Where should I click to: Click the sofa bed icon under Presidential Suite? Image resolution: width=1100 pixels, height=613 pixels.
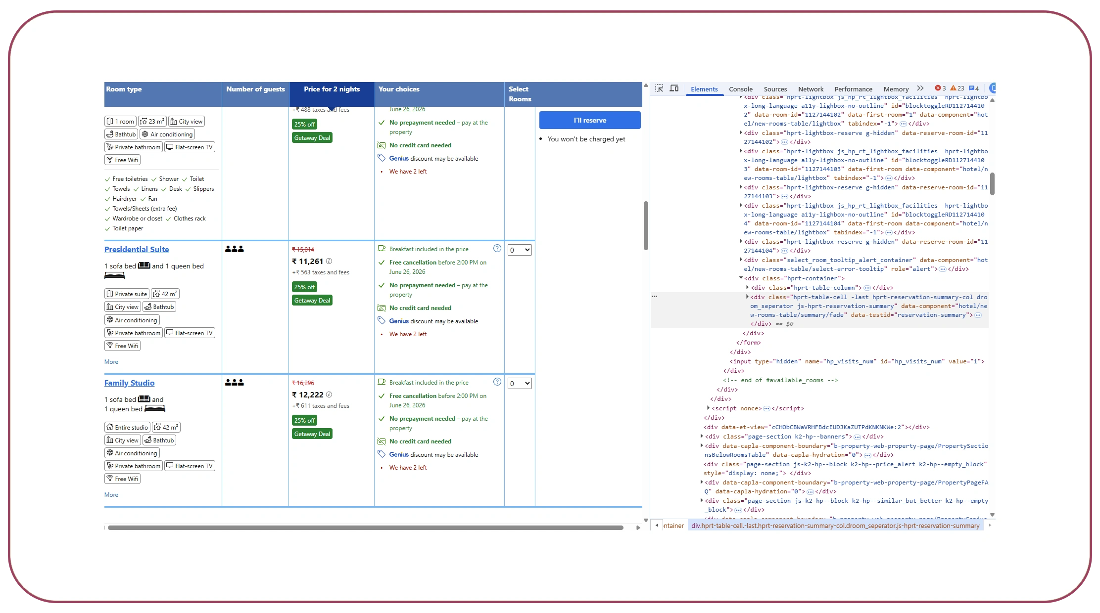144,265
